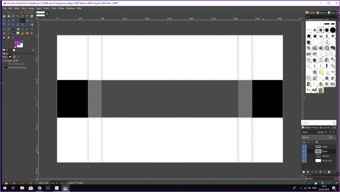Open the px unit dropdown in status bar
340x192 pixels.
[55, 183]
